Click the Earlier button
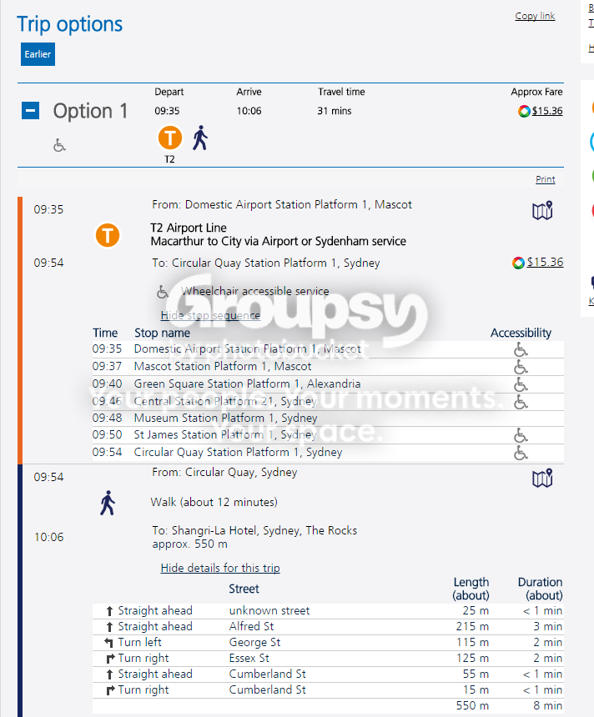Screen dimensions: 594x717 (x=38, y=54)
